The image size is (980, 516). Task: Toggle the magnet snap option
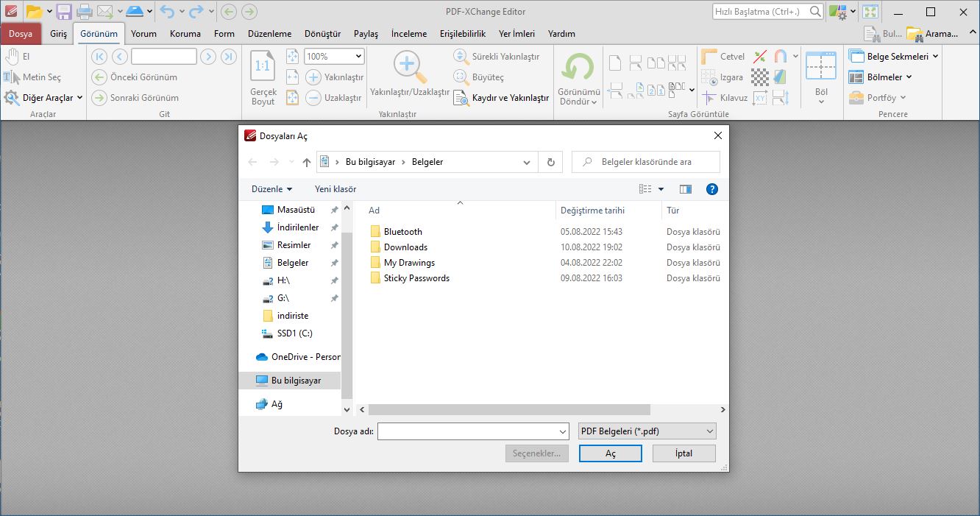781,56
